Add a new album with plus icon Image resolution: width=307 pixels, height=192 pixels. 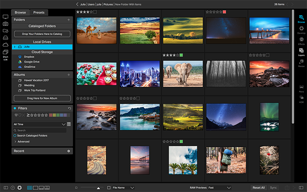[68, 75]
